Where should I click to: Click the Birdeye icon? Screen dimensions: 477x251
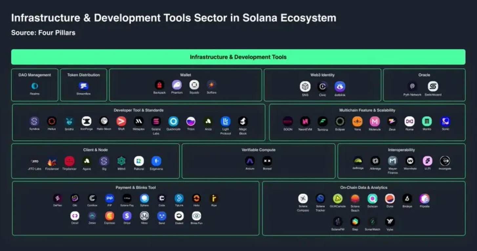tap(407, 199)
